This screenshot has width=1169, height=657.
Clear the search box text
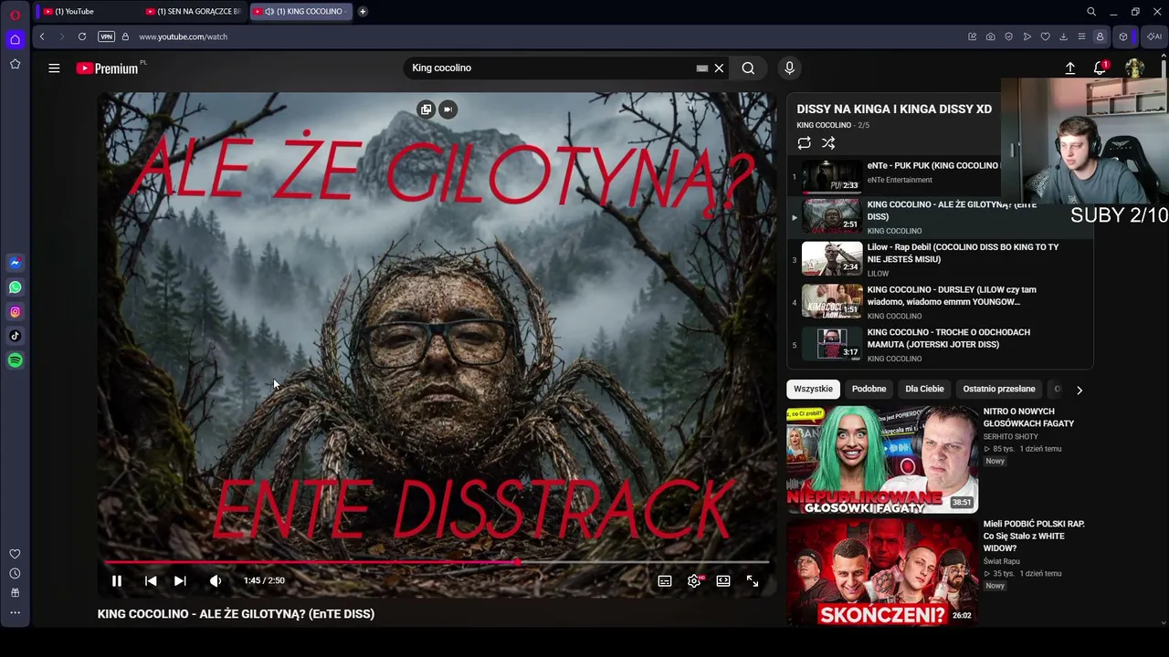coord(719,68)
